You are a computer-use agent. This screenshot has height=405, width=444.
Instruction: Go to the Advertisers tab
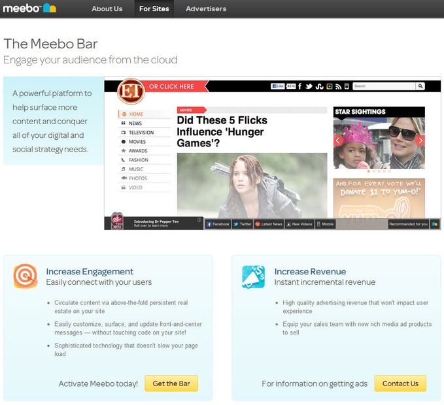click(x=206, y=8)
